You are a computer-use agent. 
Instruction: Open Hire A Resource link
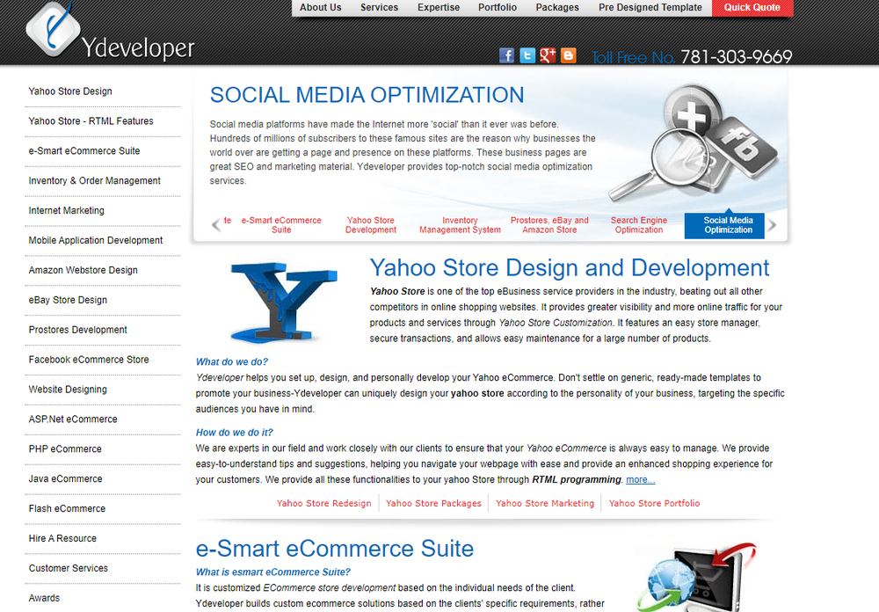pos(62,538)
